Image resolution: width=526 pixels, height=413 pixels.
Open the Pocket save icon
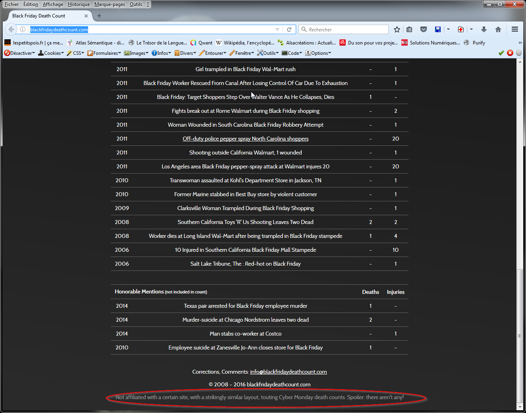pos(424,29)
